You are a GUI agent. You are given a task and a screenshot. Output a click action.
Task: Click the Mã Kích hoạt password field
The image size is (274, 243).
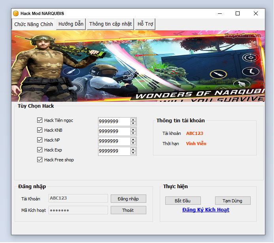point(78,210)
